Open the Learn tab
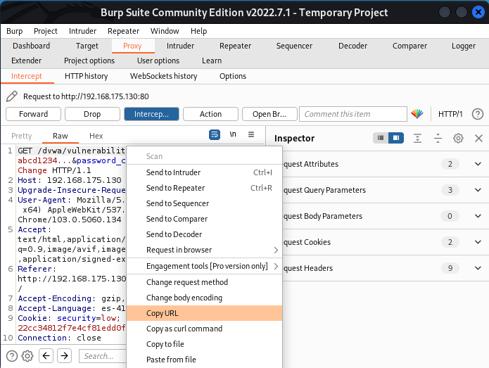Viewport: 489px width, 368px height. tap(212, 61)
